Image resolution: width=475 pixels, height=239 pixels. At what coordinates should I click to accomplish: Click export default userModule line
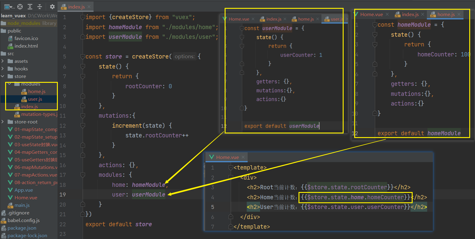[282, 126]
